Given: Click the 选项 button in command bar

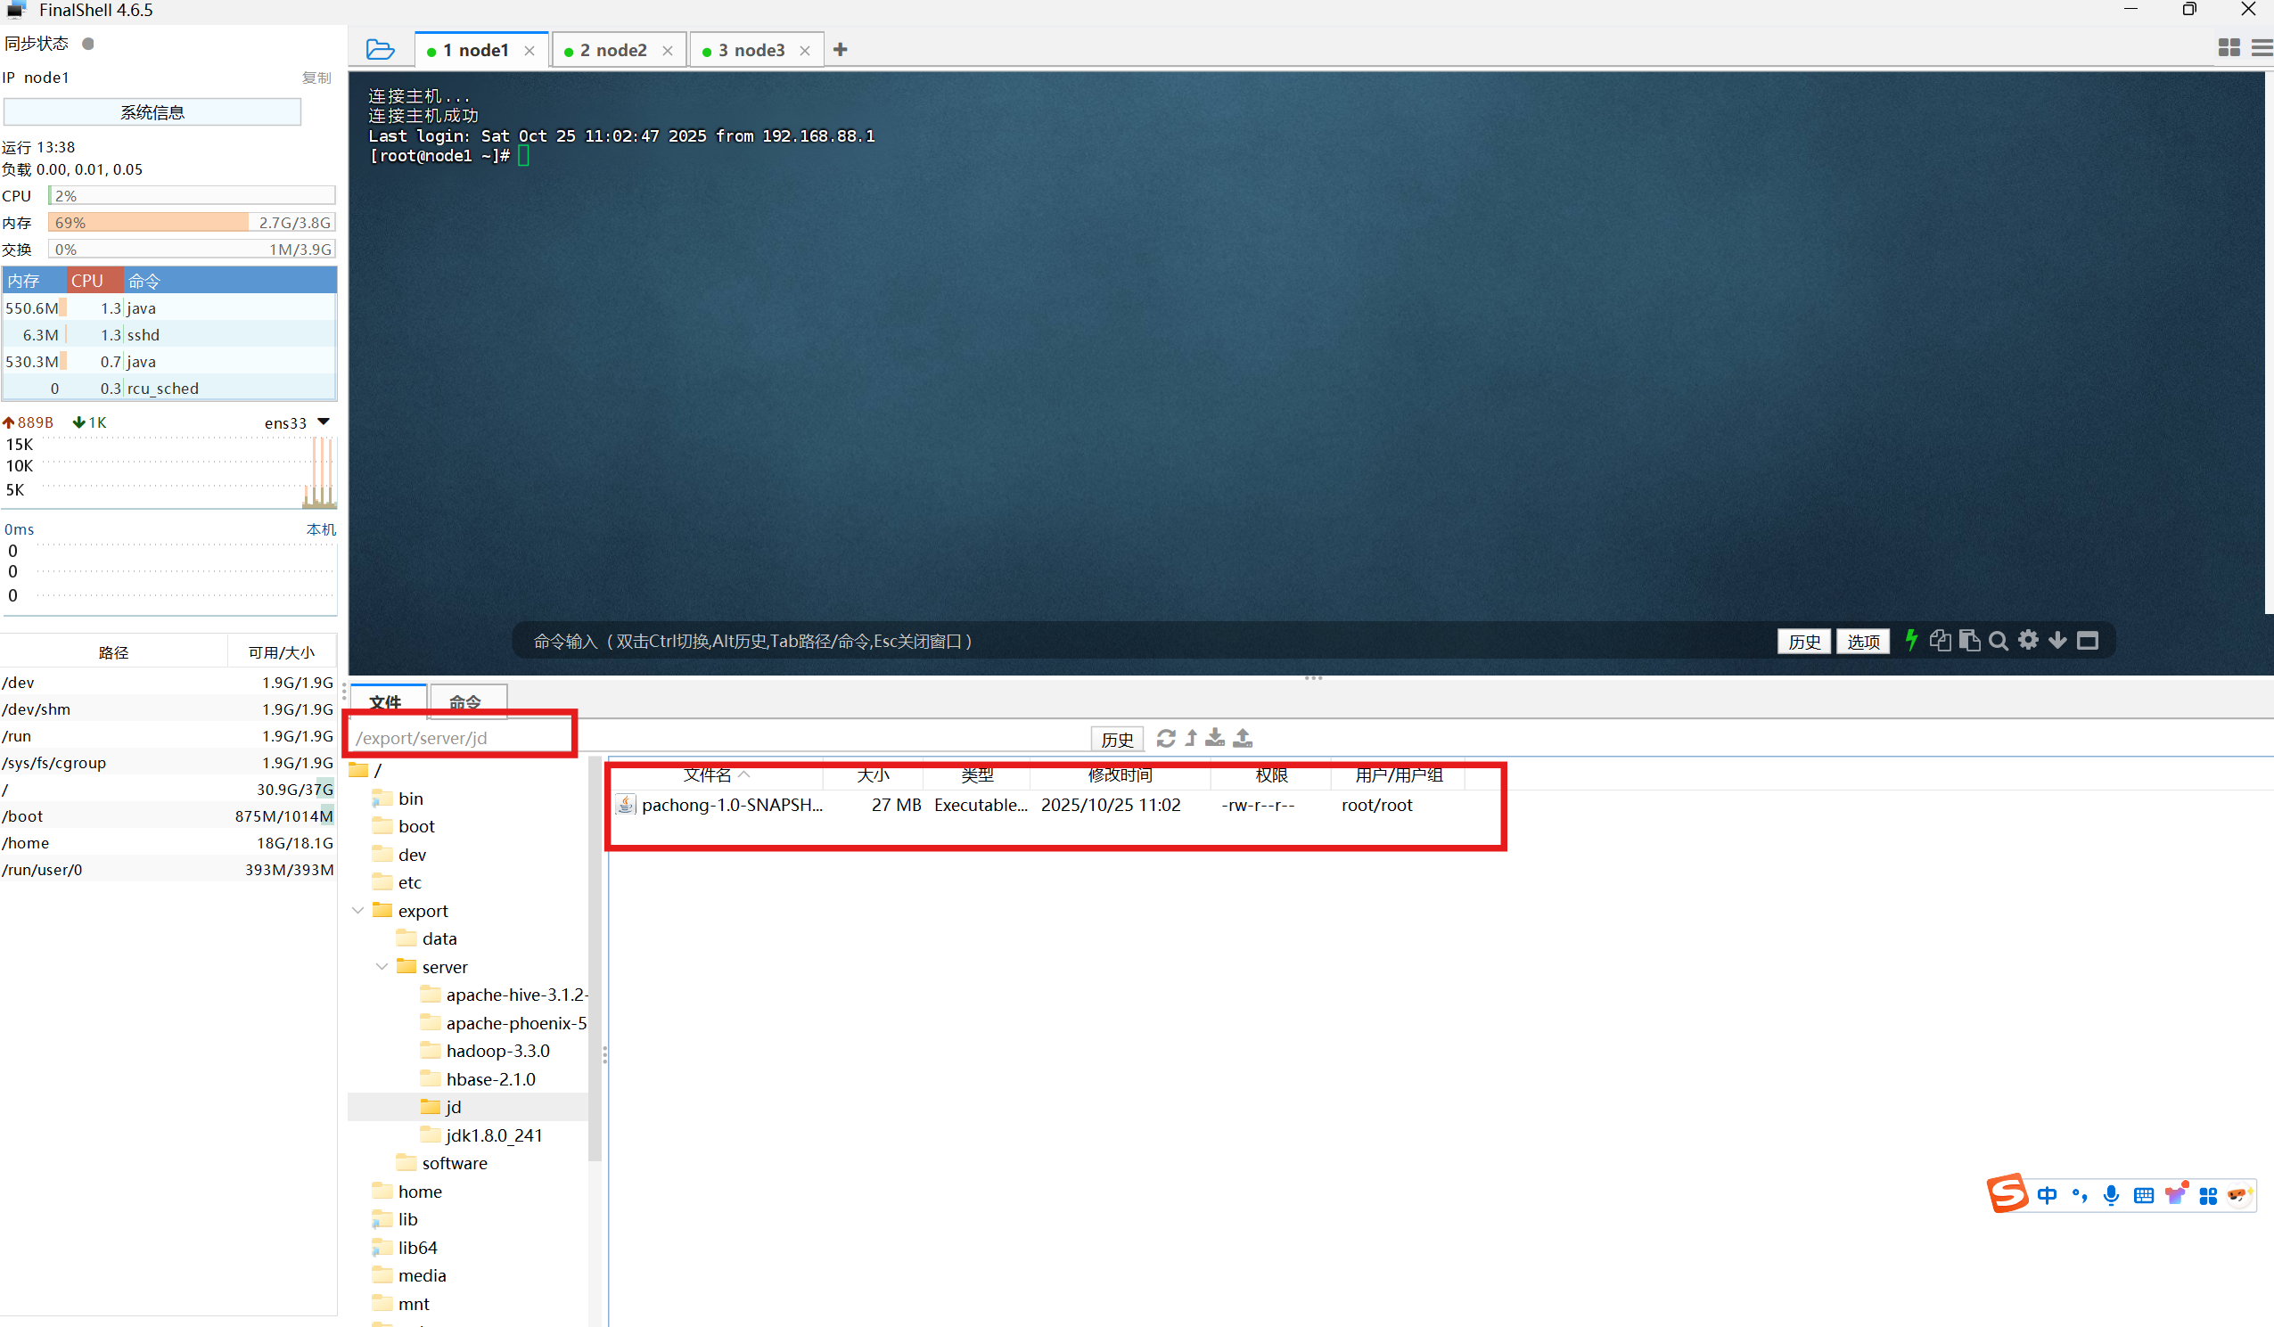Looking at the screenshot, I should click(x=1862, y=641).
